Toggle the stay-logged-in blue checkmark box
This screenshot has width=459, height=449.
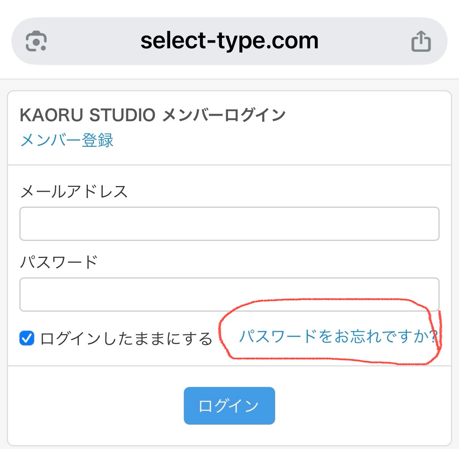27,338
